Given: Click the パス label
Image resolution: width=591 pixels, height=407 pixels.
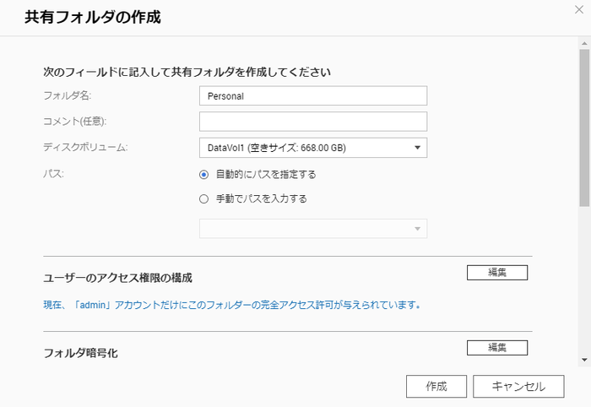Looking at the screenshot, I should tap(53, 174).
